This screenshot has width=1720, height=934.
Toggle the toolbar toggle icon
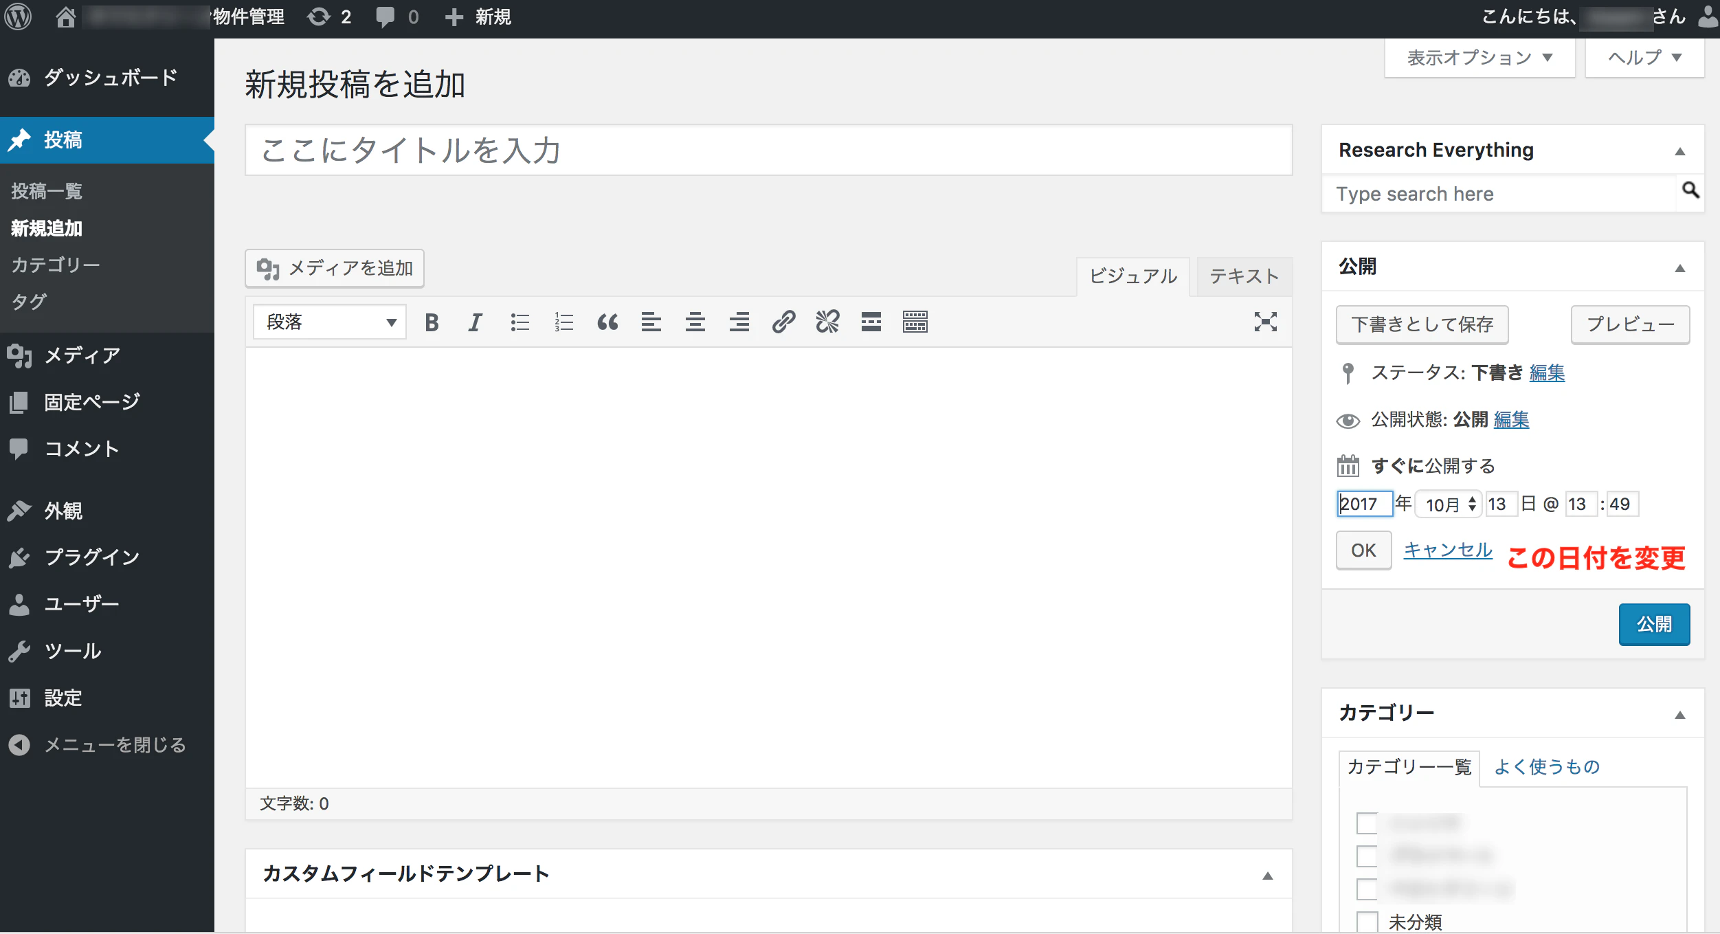click(915, 322)
